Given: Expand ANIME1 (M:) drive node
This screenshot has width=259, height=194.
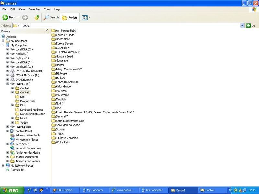Looking at the screenshot, I should click(7, 127).
